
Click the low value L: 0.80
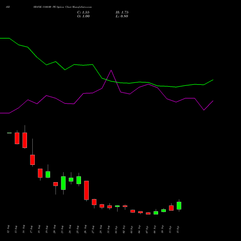tap(122, 16)
